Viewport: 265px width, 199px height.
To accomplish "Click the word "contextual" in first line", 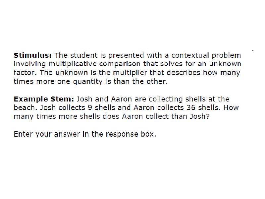I will (190, 55).
